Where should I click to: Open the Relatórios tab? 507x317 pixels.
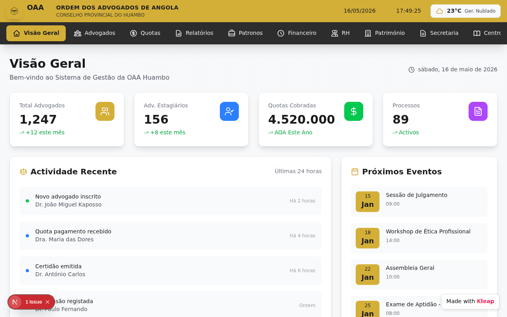(194, 33)
